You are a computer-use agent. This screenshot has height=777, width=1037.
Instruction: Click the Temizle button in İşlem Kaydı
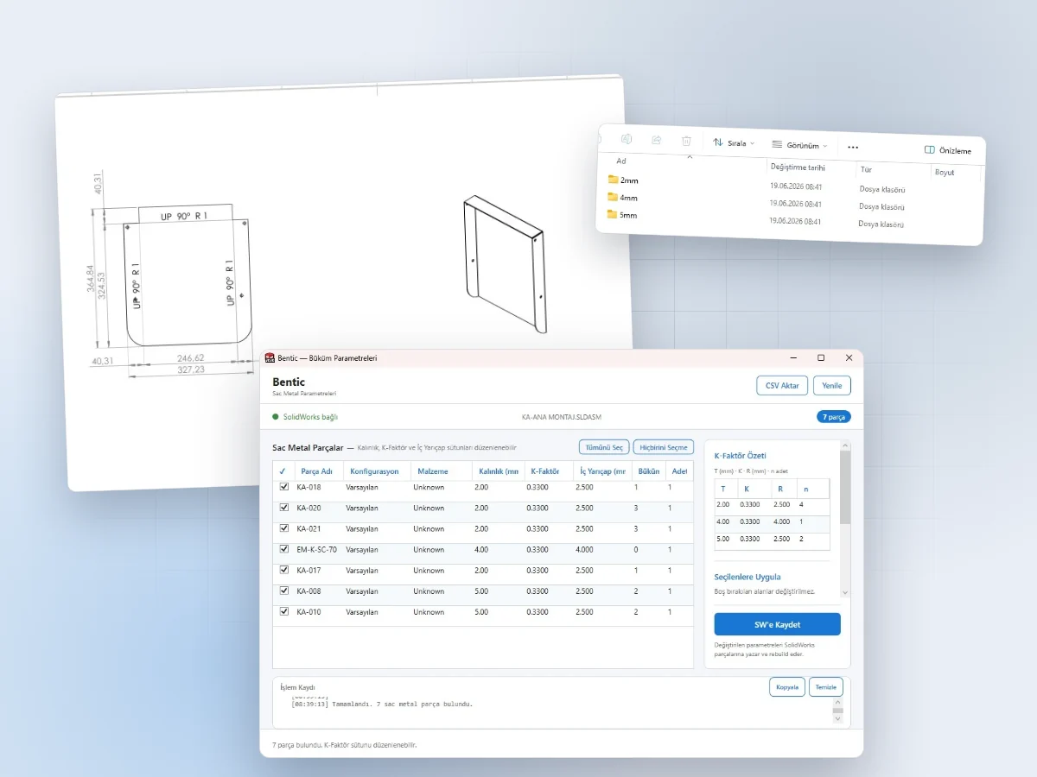(x=826, y=686)
